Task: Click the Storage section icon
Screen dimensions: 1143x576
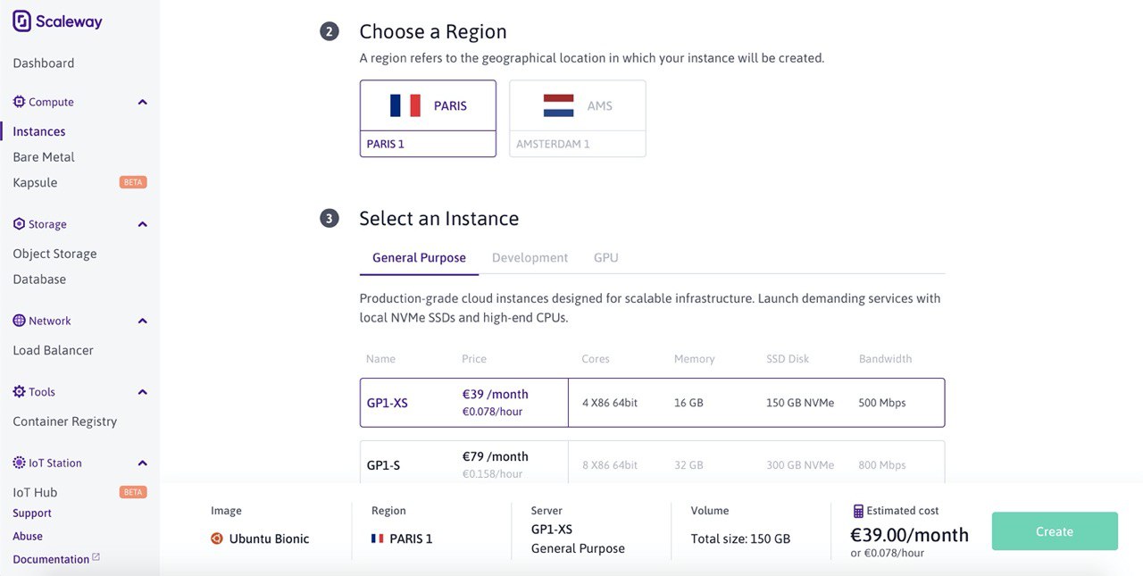Action: point(20,224)
